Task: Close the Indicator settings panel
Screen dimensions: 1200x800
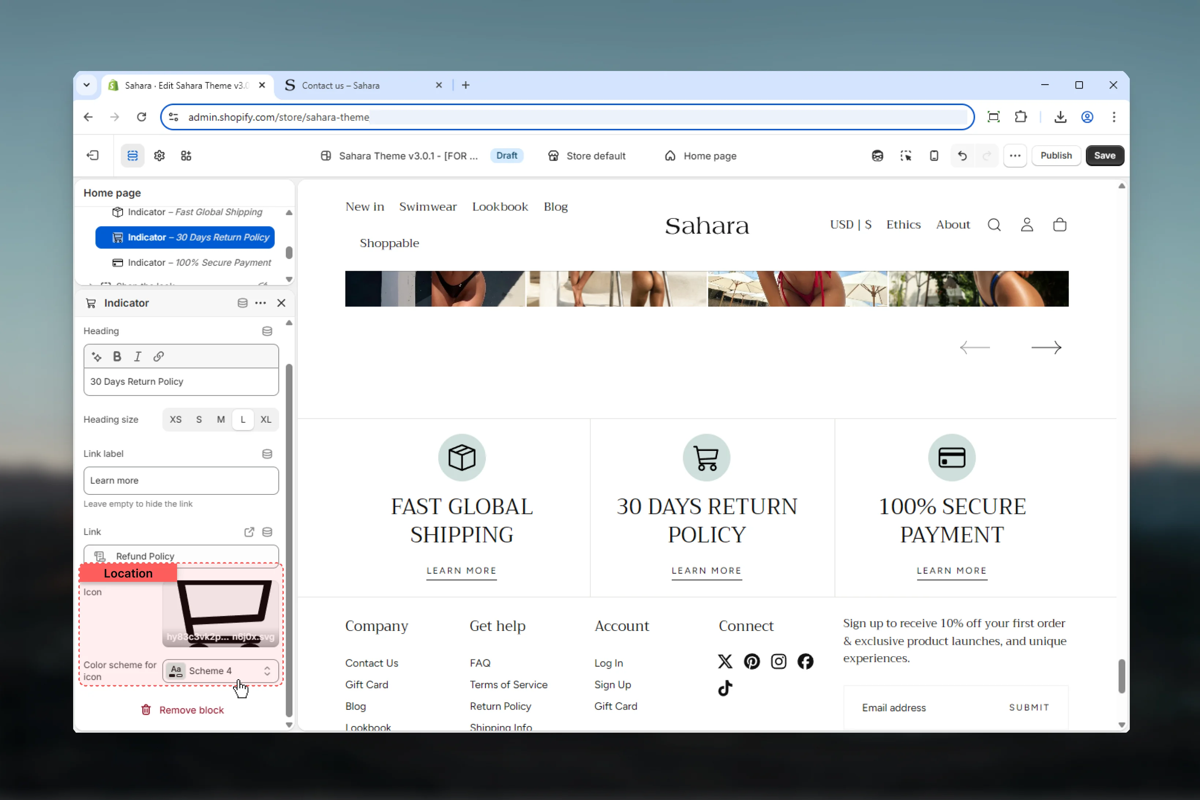Action: coord(281,303)
